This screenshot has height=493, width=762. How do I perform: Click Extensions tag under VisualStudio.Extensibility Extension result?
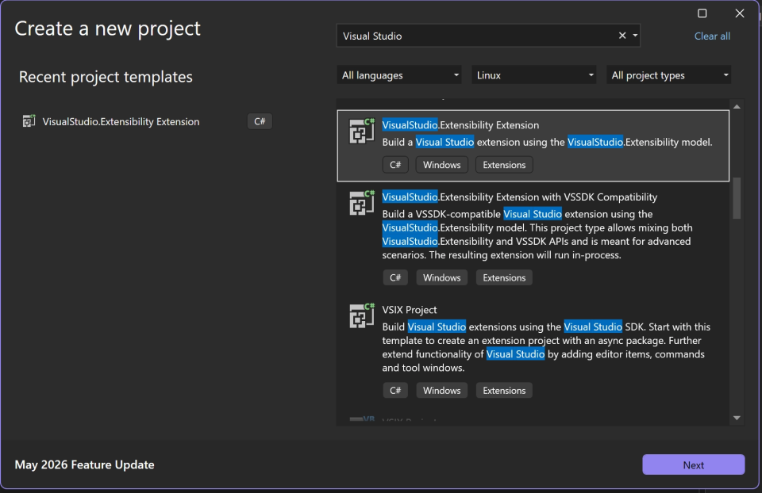coord(504,165)
